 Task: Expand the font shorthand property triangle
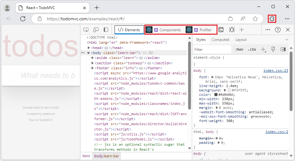click(212, 77)
